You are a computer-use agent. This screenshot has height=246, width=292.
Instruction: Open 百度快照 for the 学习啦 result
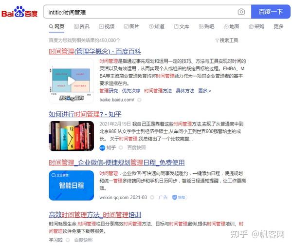[x=83, y=240]
